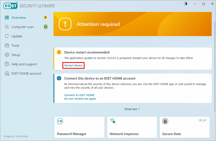Click the SECURITY ULTIMATE title text
Viewport: 216px width, 141px height.
(37, 6)
